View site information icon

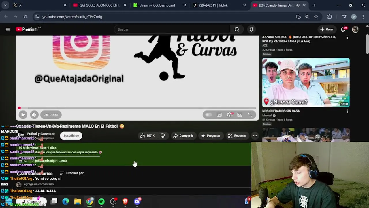coord(37,17)
